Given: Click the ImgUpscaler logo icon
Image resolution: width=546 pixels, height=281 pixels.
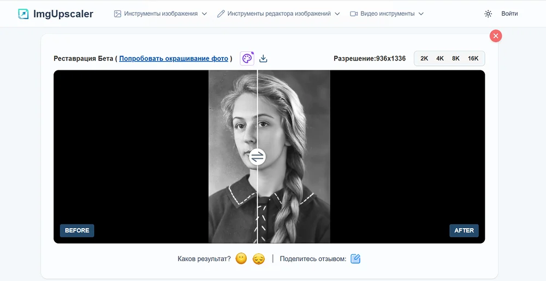Looking at the screenshot, I should (23, 14).
